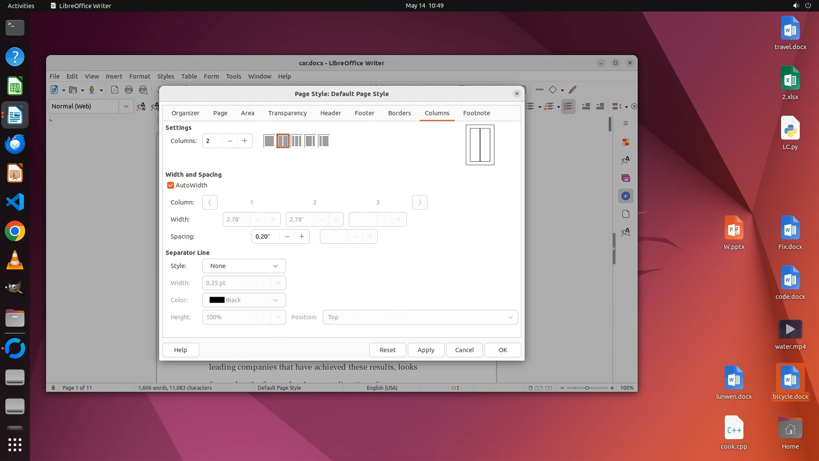The height and width of the screenshot is (461, 819).
Task: Choose the single column layout preset
Action: [x=269, y=141]
